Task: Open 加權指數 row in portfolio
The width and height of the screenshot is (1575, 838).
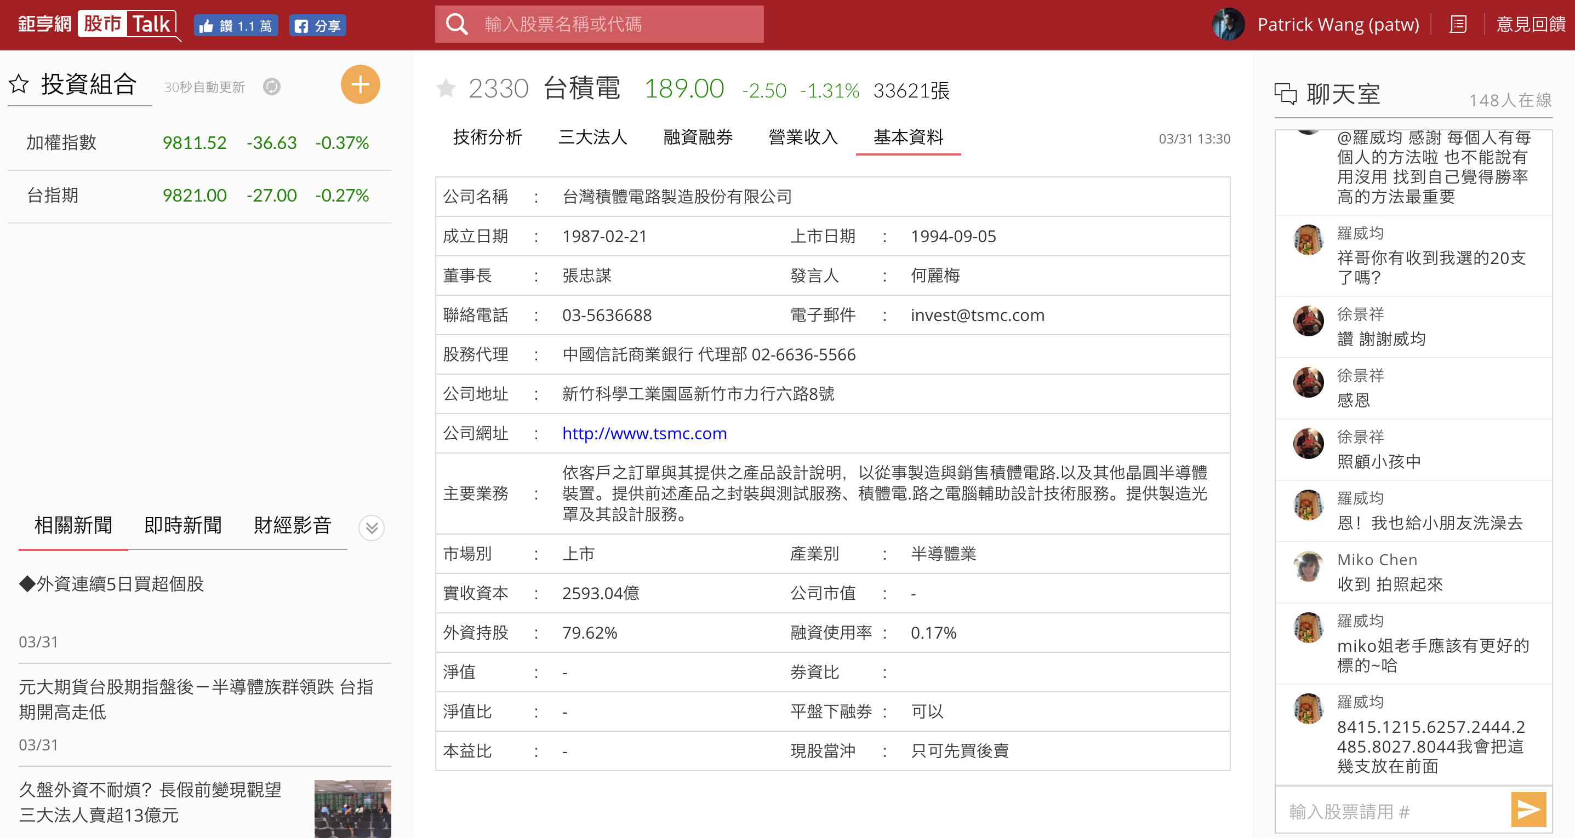Action: (x=199, y=143)
